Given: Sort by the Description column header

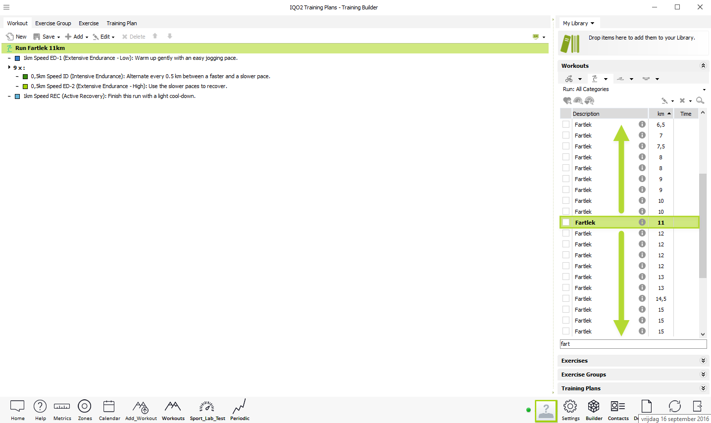Looking at the screenshot, I should (x=609, y=114).
